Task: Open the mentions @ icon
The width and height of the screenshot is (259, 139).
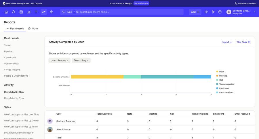Action: 206,12
